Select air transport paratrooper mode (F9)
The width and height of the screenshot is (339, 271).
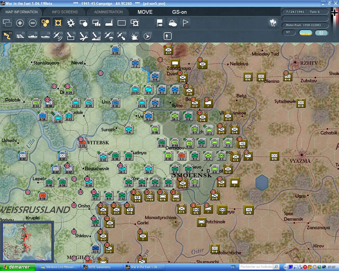pos(109,36)
